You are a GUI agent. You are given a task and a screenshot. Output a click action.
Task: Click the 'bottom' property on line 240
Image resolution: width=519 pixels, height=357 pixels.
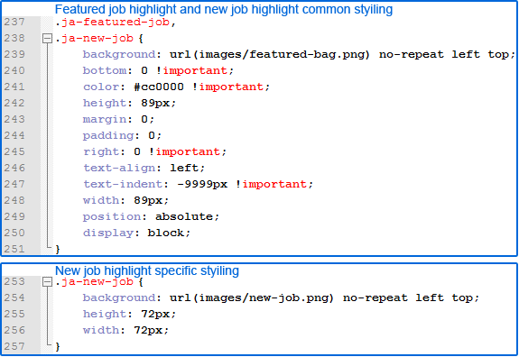(105, 70)
